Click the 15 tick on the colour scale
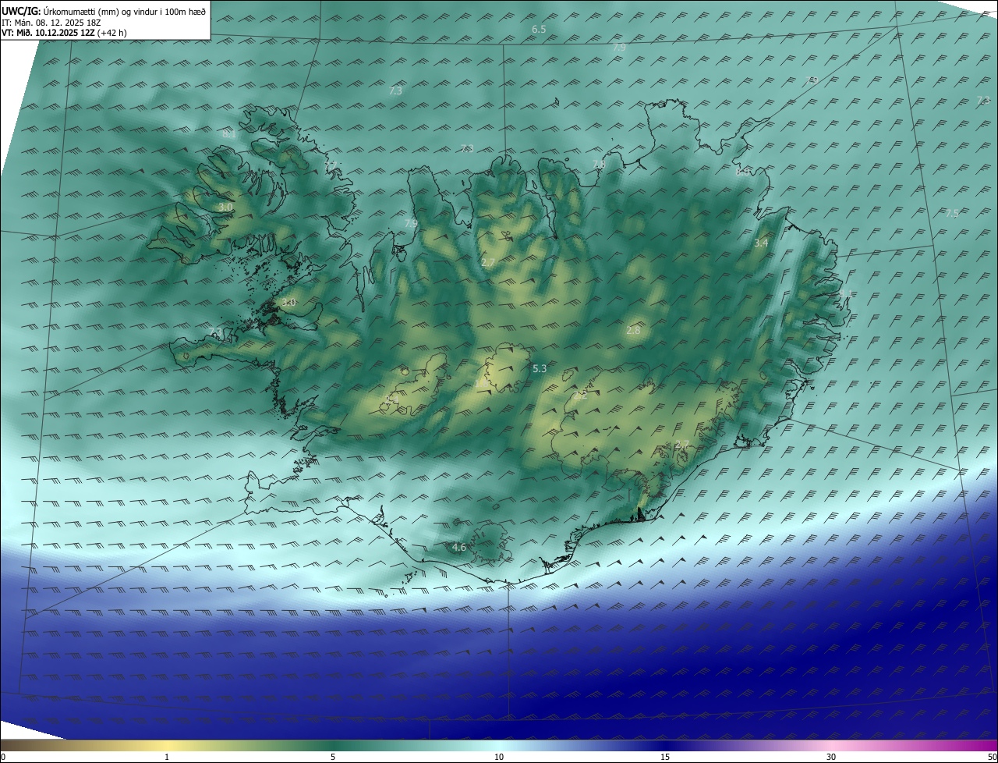Viewport: 998px width, 763px height. point(665,757)
